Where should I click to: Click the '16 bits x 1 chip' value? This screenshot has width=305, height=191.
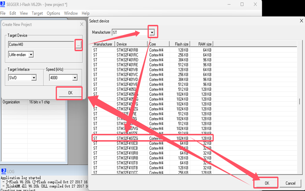coord(40,102)
